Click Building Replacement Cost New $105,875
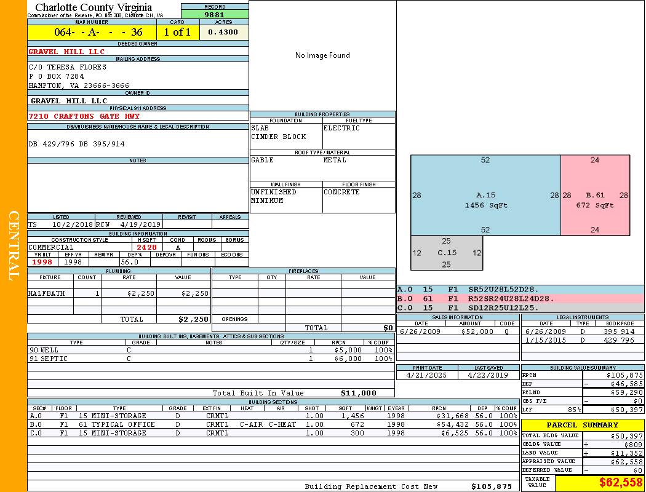Image resolution: width=646 pixels, height=492 pixels. 492,486
